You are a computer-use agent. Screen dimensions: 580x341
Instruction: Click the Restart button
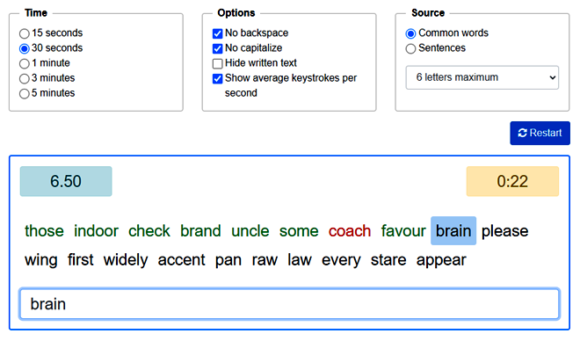pyautogui.click(x=540, y=133)
